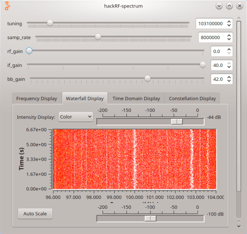Increase bb_gain value using spinner up arrow

[x=229, y=77]
